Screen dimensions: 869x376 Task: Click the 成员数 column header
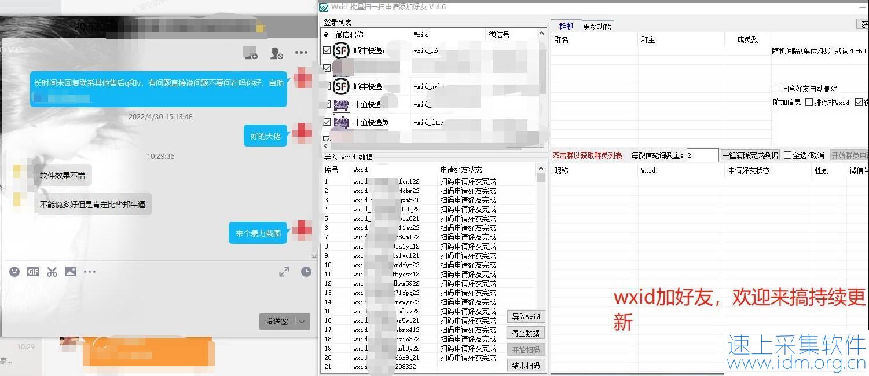[747, 40]
